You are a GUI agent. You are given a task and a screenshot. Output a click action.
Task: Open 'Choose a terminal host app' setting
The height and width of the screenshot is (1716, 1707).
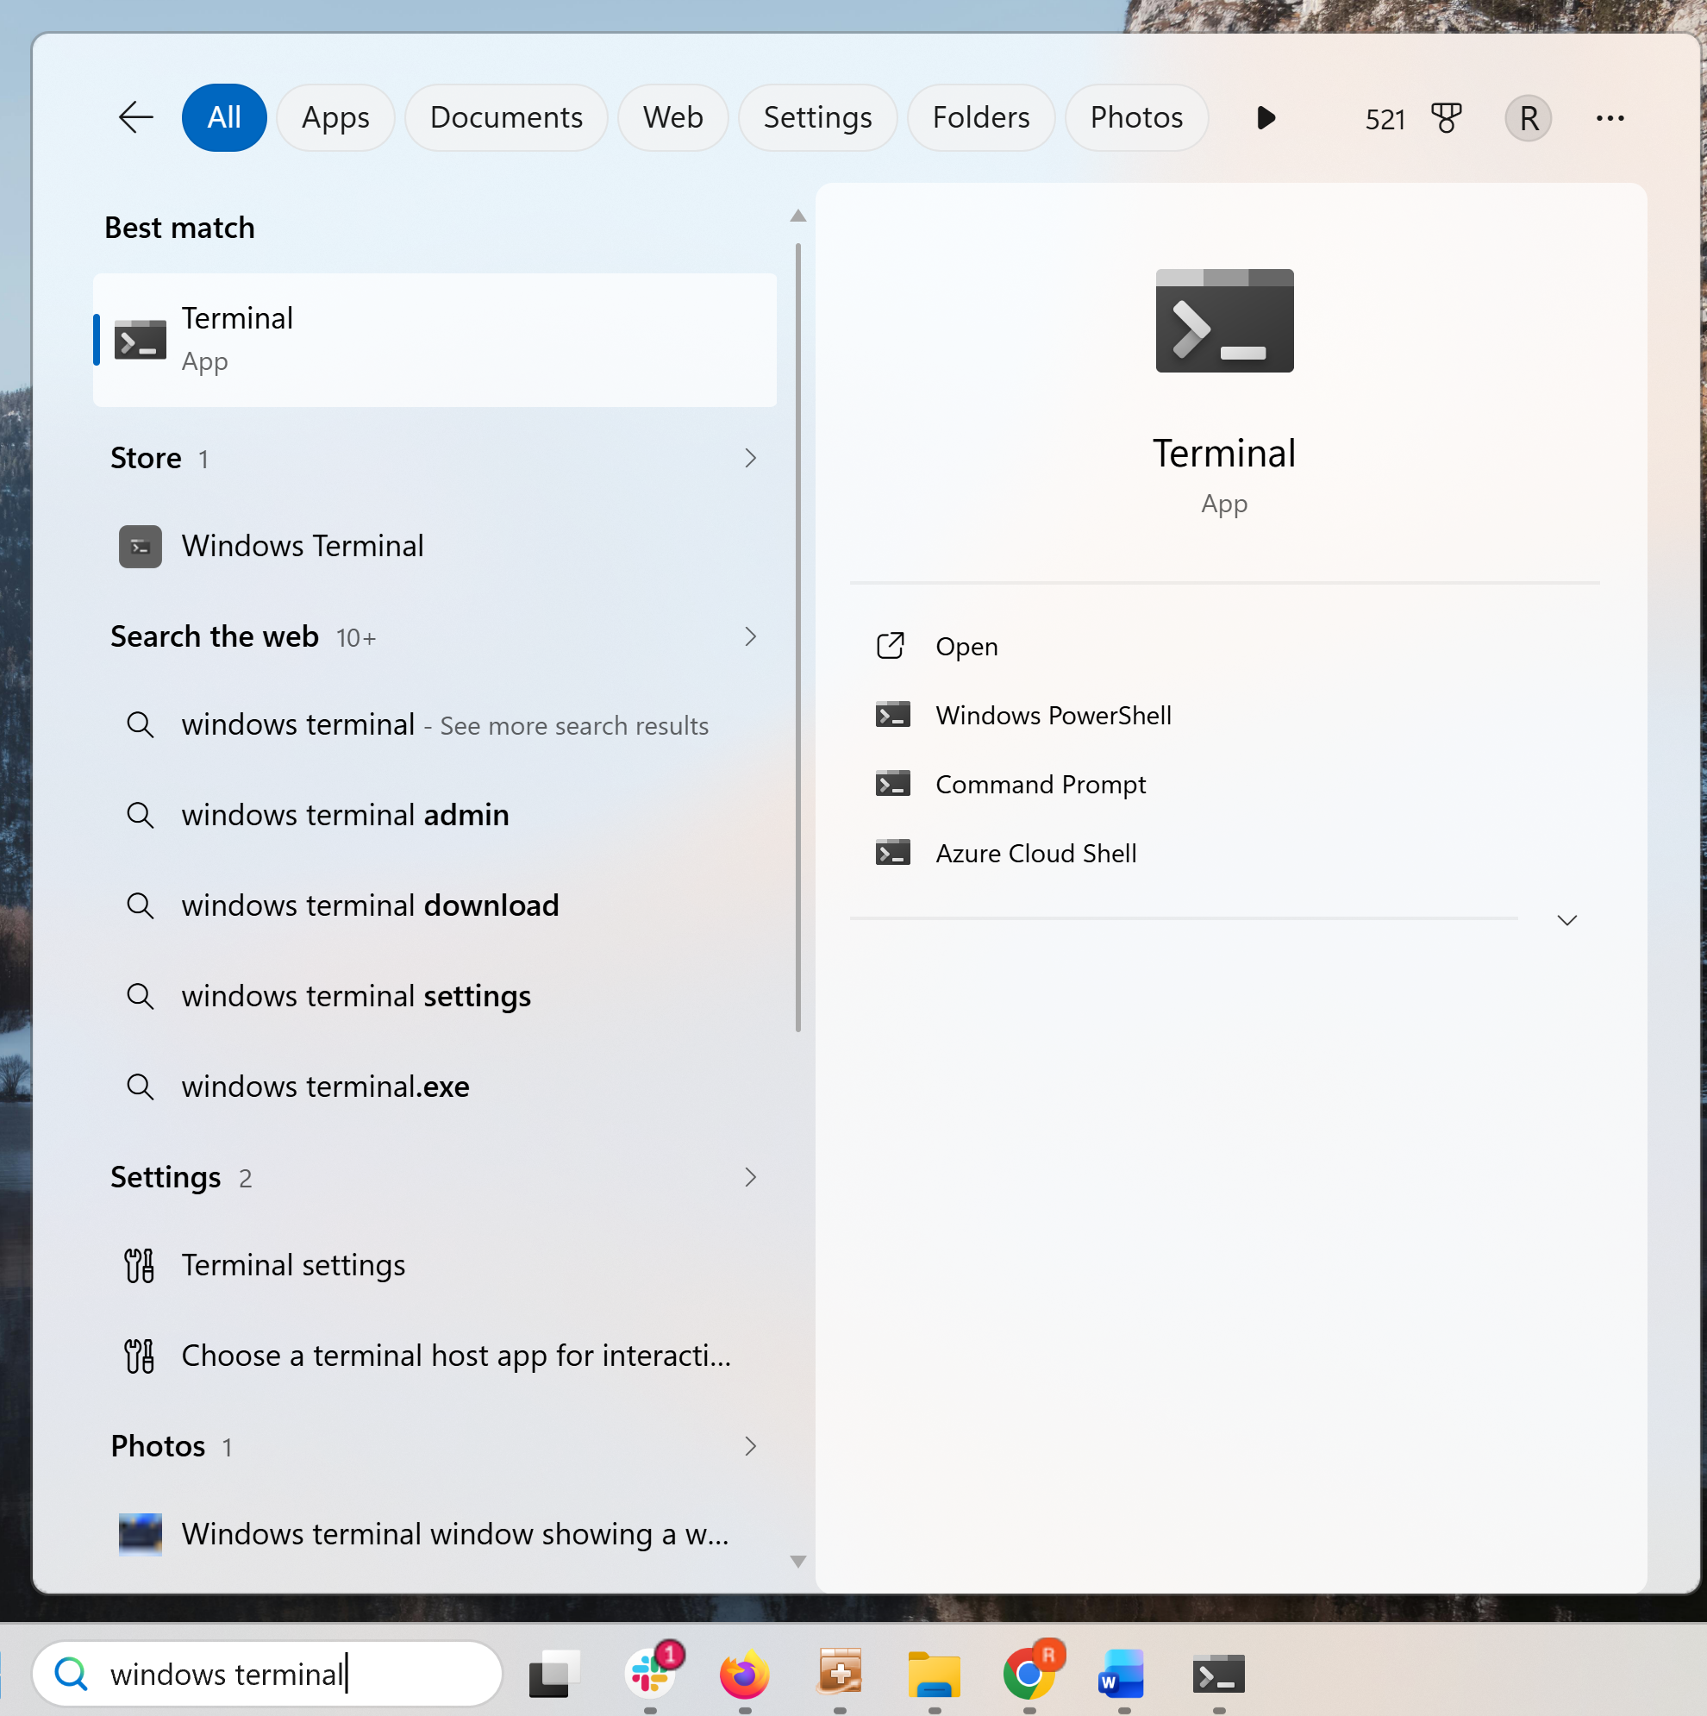click(x=435, y=1356)
